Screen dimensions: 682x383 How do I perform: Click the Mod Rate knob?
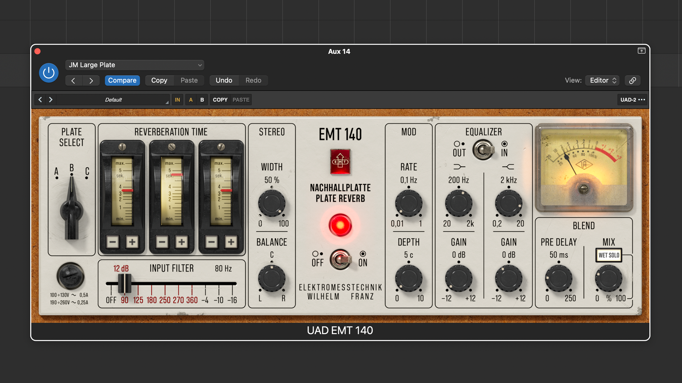(408, 203)
